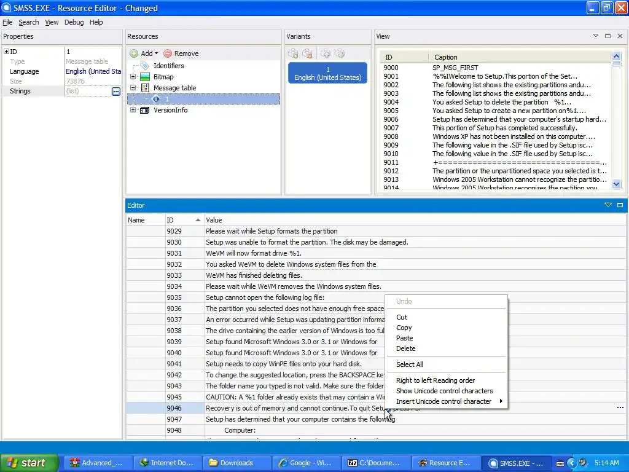Switch to Resource E... taskbar item

445,463
